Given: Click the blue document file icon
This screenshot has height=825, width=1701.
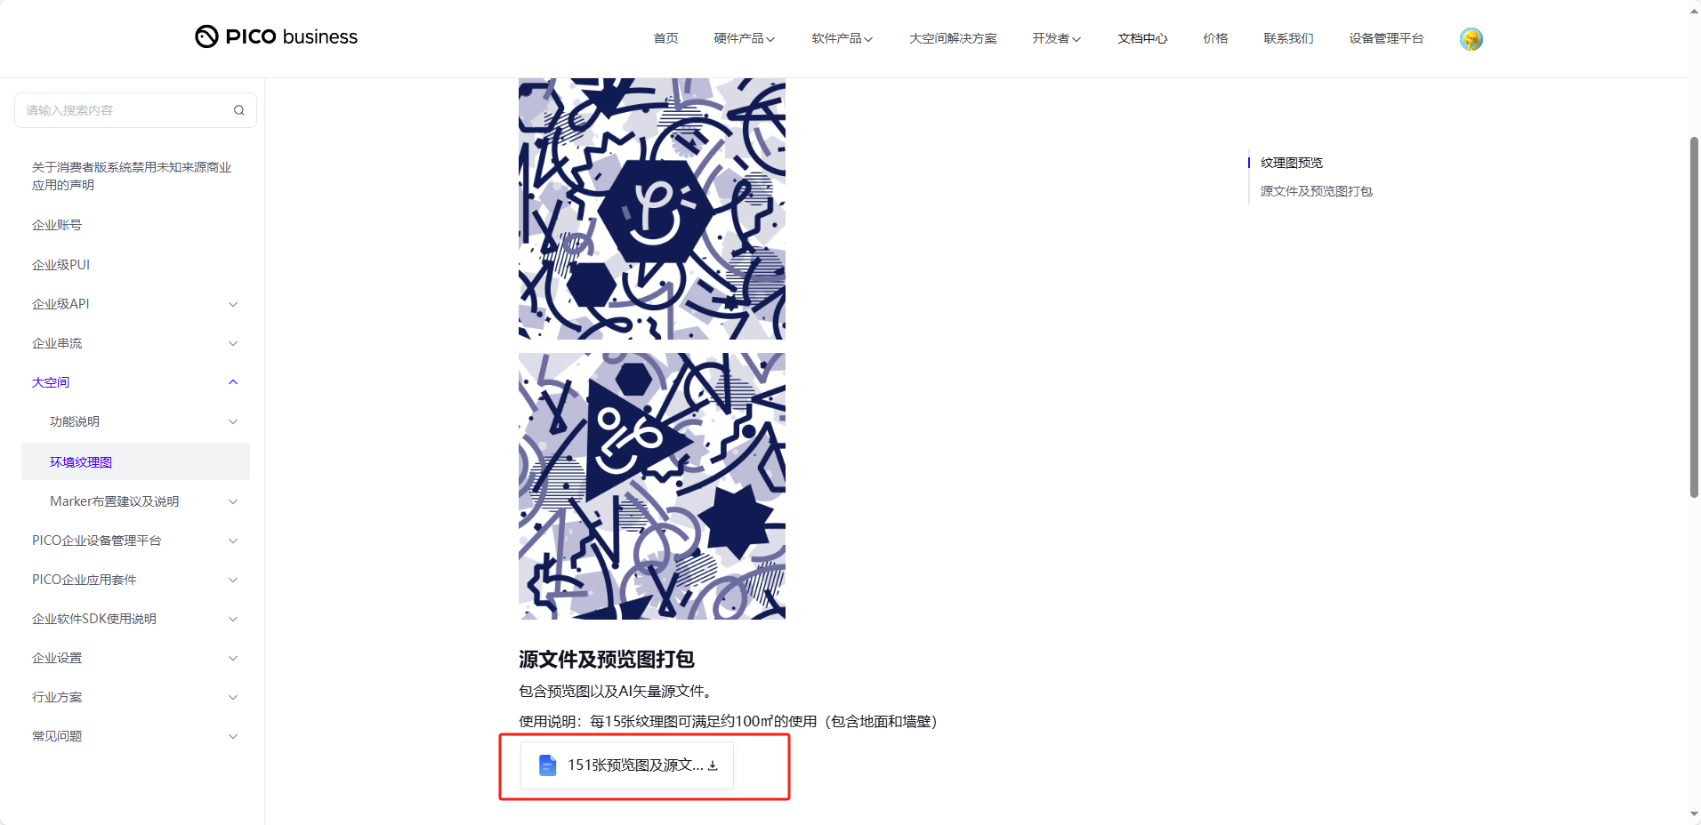Looking at the screenshot, I should pyautogui.click(x=547, y=765).
